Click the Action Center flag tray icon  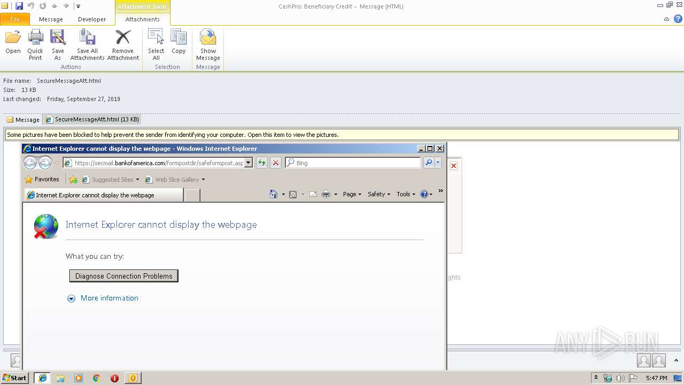pos(633,378)
